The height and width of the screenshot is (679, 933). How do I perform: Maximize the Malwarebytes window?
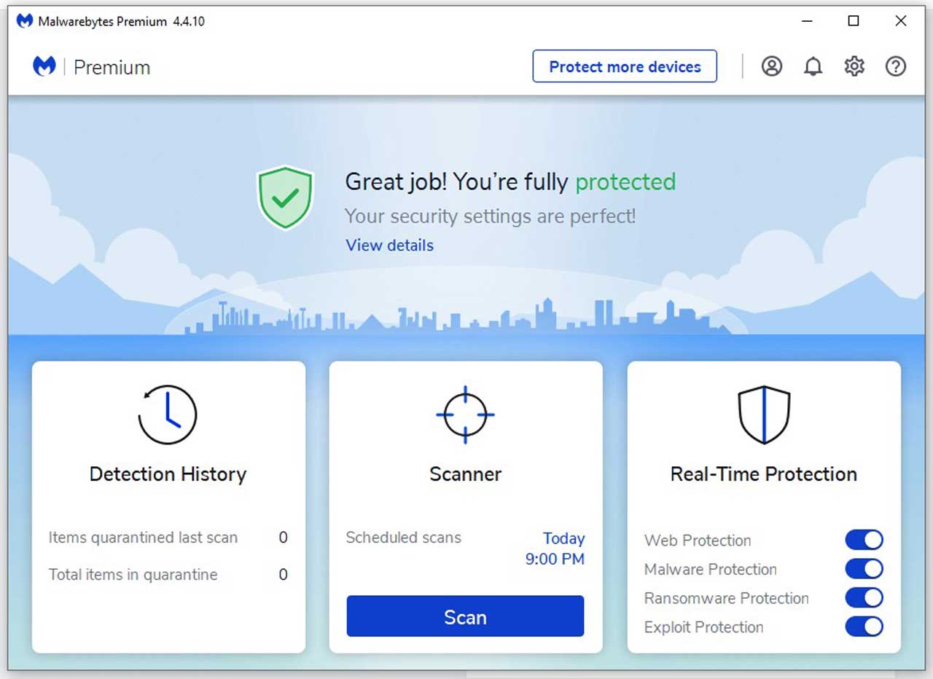[x=854, y=21]
